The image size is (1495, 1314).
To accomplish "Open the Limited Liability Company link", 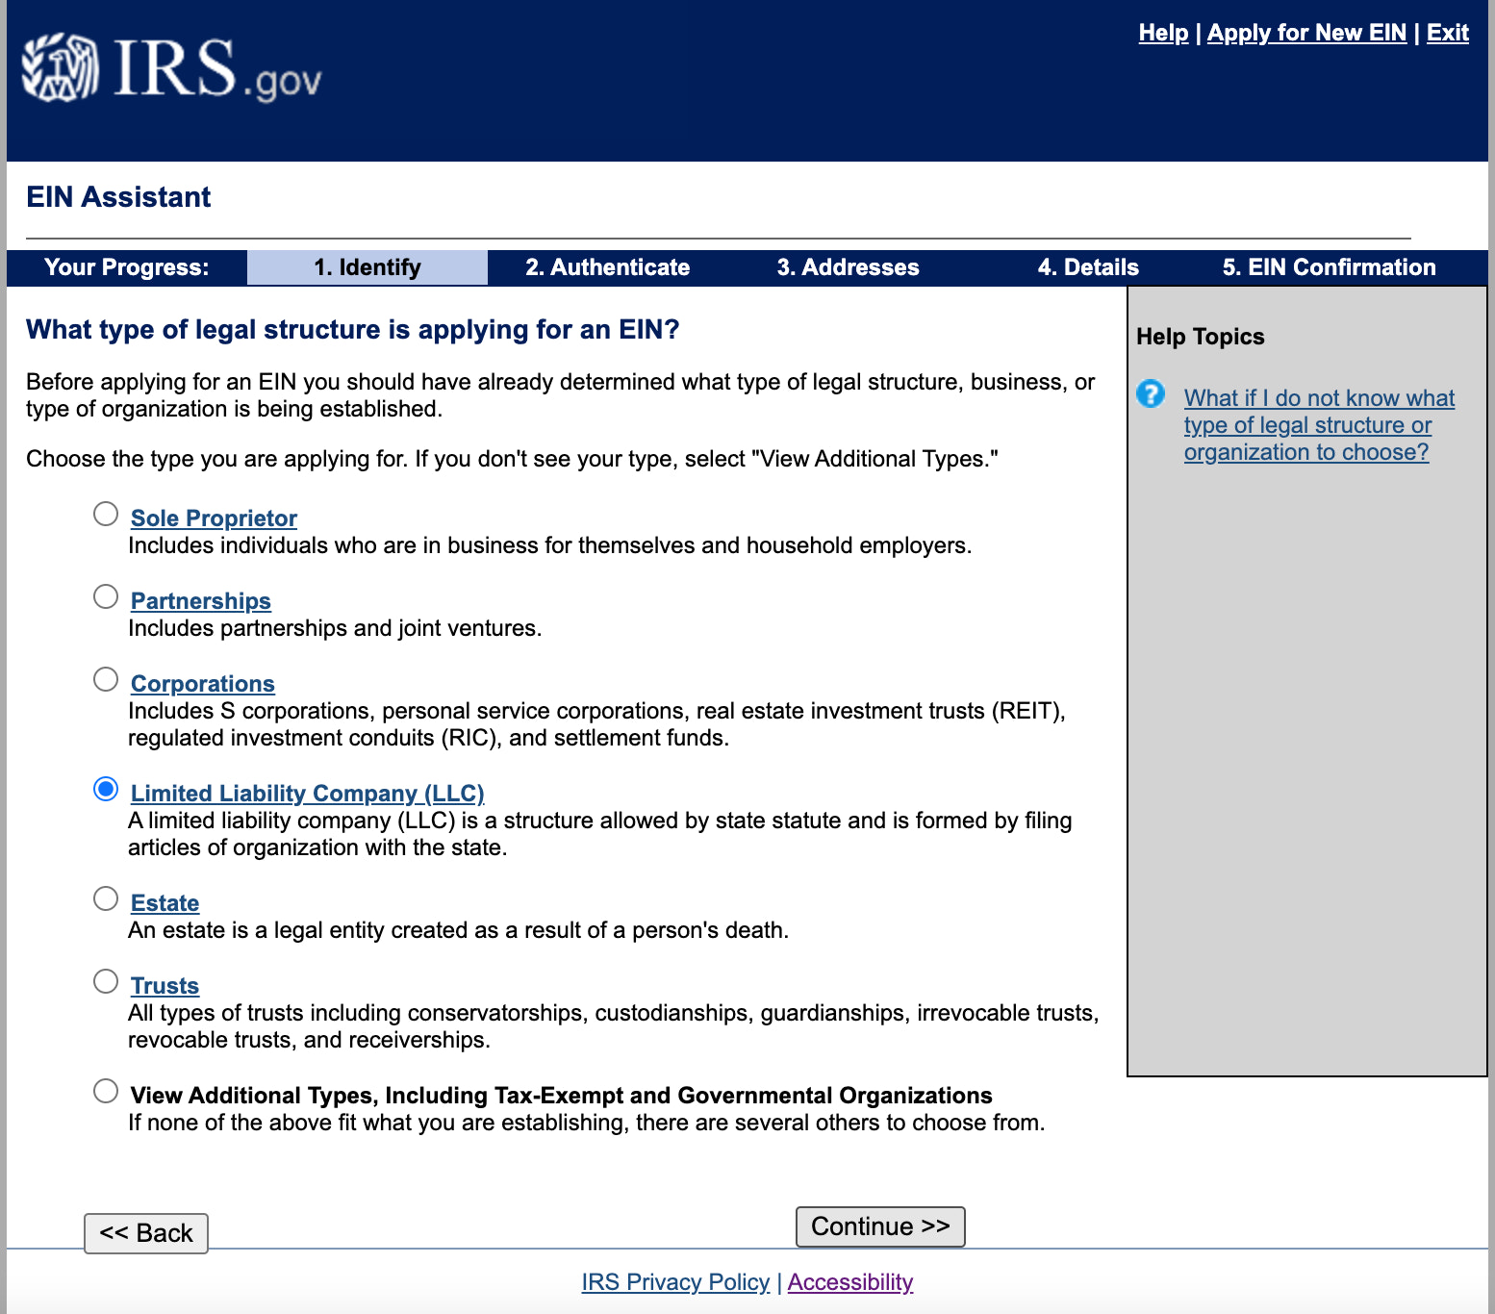I will click(x=307, y=793).
